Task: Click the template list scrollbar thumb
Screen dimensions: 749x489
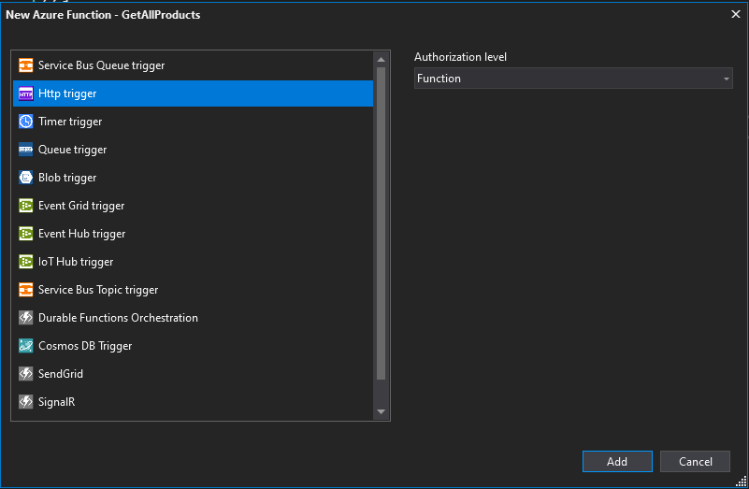Action: [381, 223]
